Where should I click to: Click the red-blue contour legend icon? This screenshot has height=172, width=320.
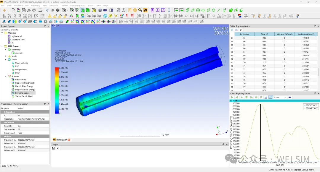pyautogui.click(x=240, y=16)
